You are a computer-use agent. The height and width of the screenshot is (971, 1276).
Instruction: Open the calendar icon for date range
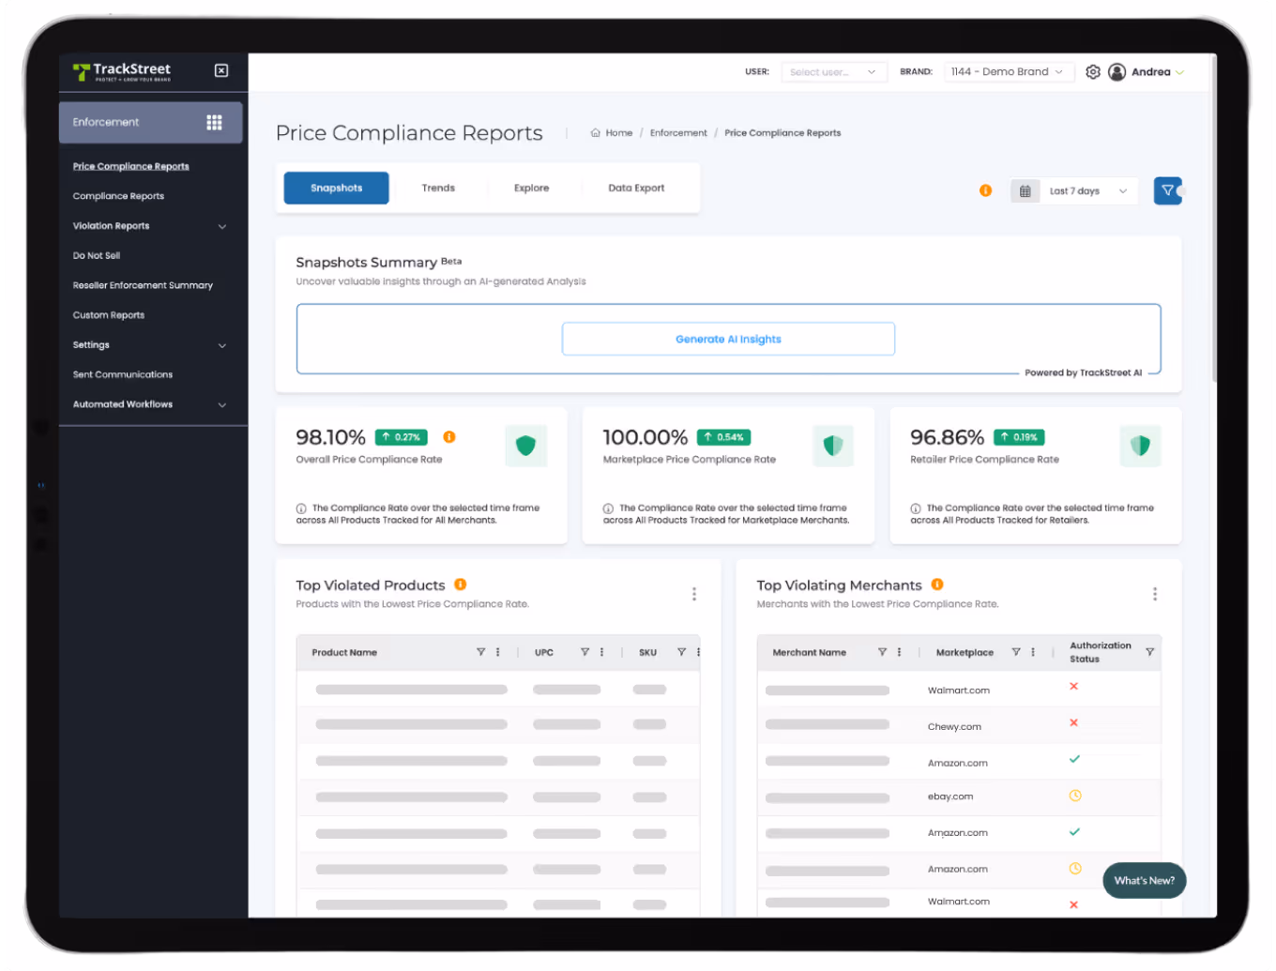pos(1025,191)
